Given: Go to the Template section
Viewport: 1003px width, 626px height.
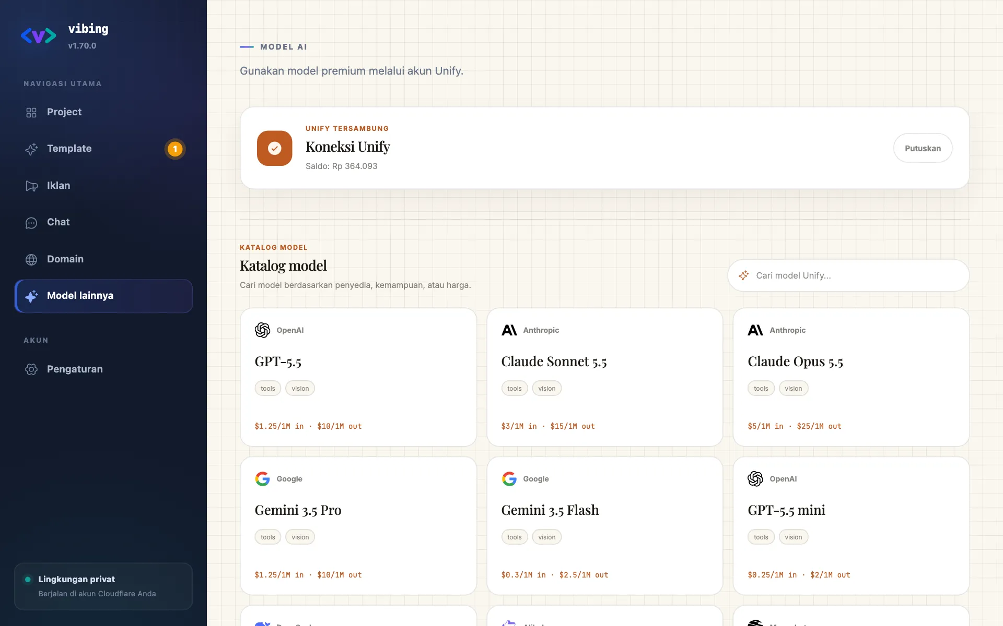Looking at the screenshot, I should [103, 149].
